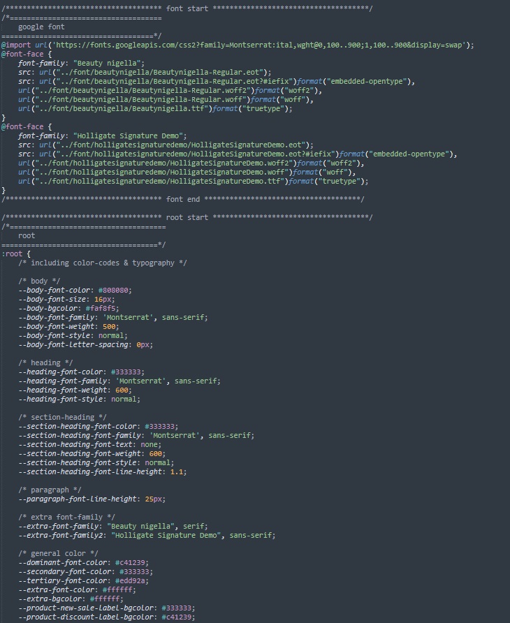Click the Beautynigella-Regular.woff2 url line
510x623 pixels.
tap(170, 91)
